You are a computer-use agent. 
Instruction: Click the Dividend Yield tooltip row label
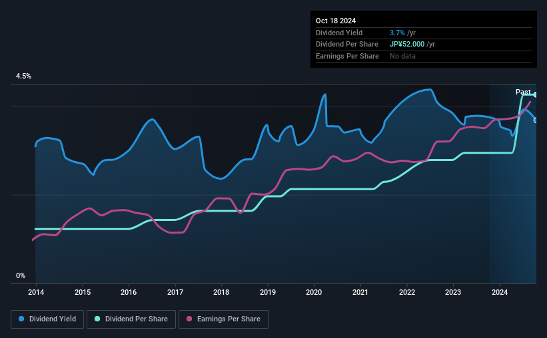339,33
